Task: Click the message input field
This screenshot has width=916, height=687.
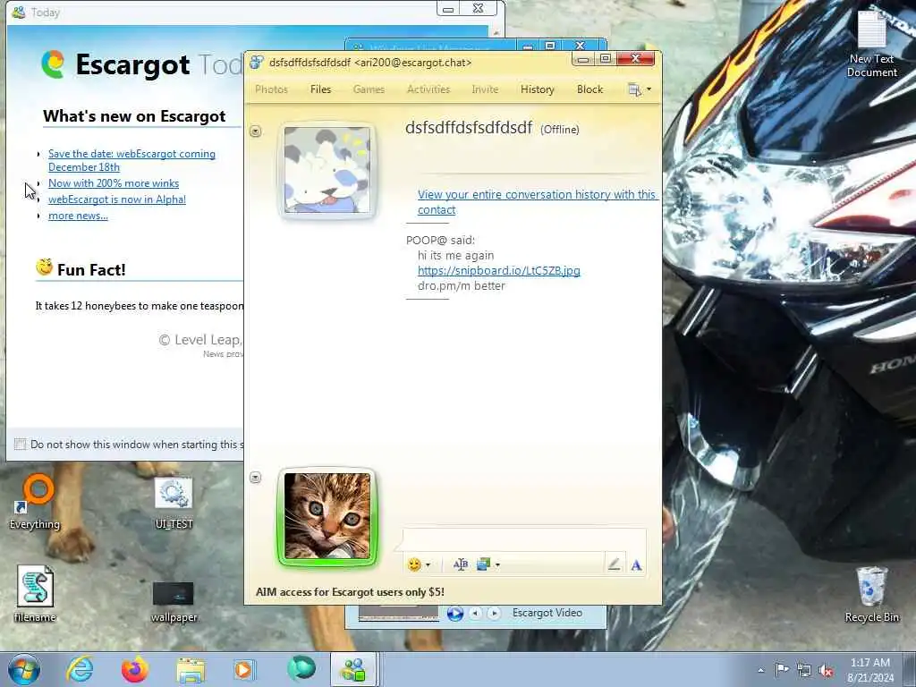Action: [x=524, y=540]
